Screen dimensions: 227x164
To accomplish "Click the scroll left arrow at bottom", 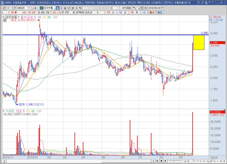I will pos(4,161).
